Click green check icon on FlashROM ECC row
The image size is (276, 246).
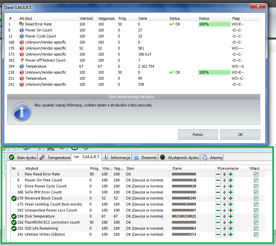[14, 222]
